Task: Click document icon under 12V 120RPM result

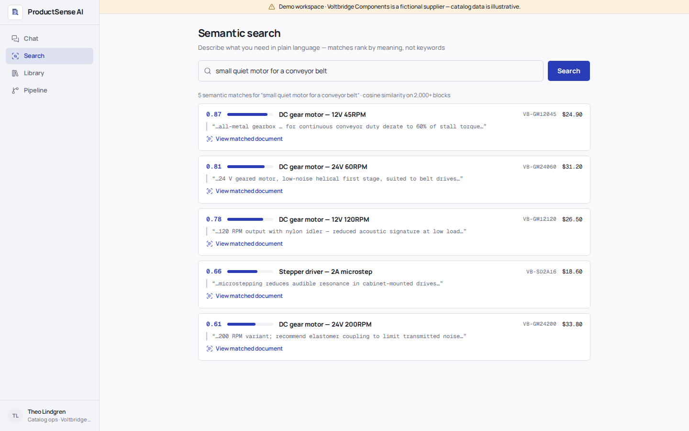Action: pos(210,244)
